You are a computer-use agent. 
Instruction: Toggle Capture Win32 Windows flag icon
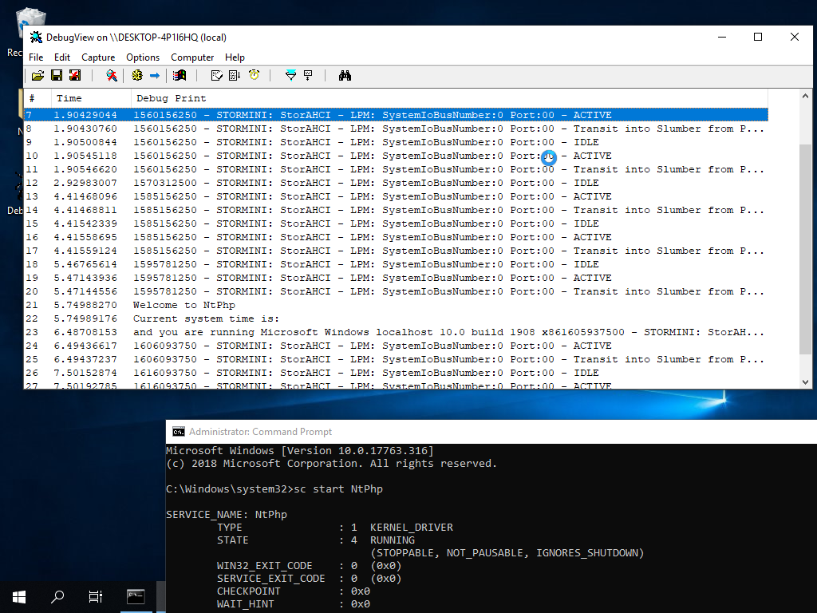(180, 76)
